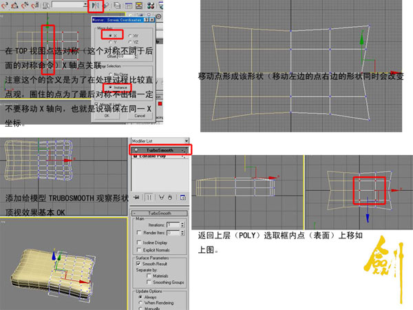Open the Schematic View icon
The image size is (413, 310).
(139, 6)
